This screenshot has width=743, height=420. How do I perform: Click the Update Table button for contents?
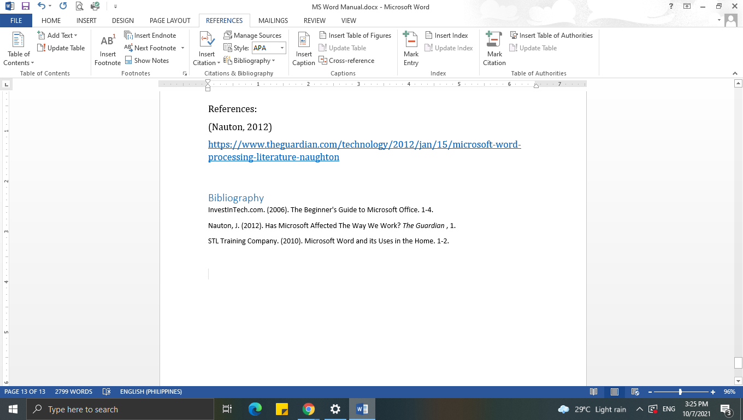point(61,48)
